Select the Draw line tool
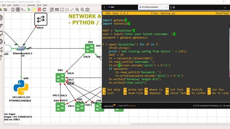Viewport: 230px width, 129px height. (x=72, y=10)
